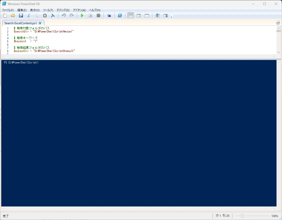Viewport: 282px width, 220px height.
Task: Close the Search-ExcelContent.ps1 tab
Action: point(40,23)
